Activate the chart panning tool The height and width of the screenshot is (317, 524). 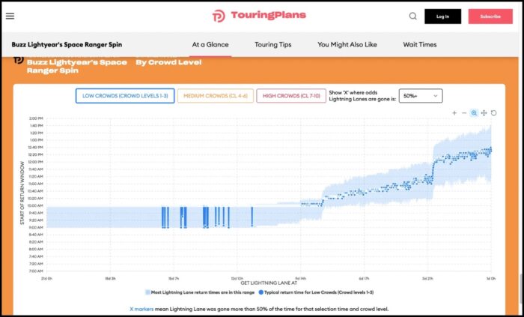click(x=484, y=113)
